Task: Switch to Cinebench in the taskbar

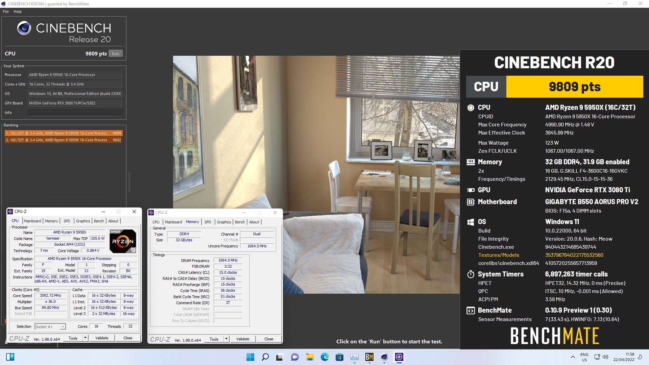Action: point(384,357)
